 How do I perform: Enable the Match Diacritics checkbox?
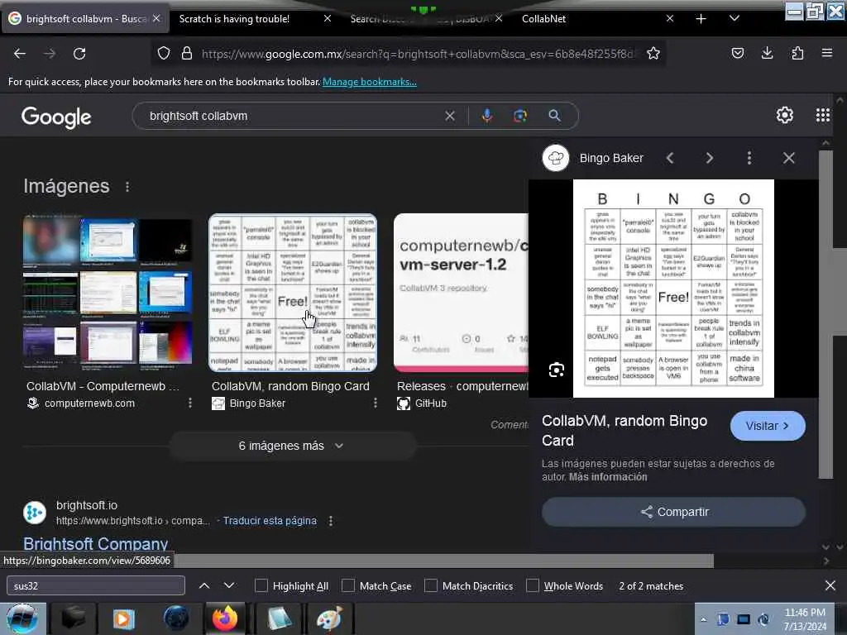coord(430,586)
